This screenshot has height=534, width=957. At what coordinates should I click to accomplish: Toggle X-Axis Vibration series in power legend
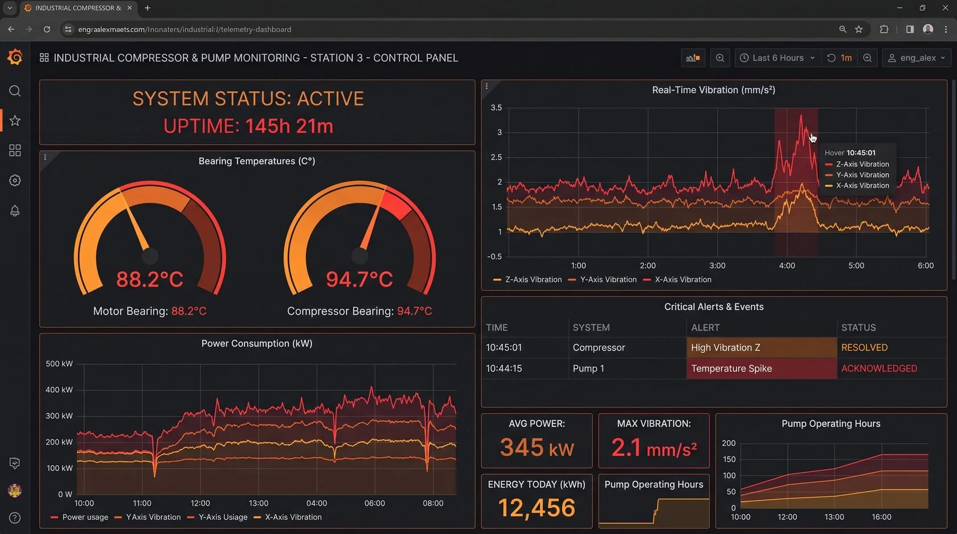coord(287,517)
